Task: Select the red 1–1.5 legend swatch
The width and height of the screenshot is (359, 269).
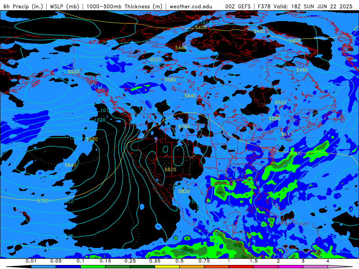Action: (241, 267)
